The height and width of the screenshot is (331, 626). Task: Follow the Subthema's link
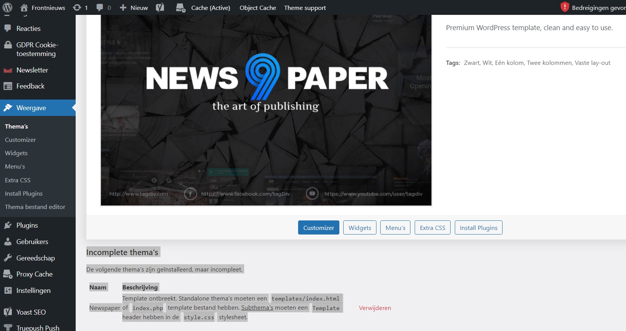tap(257, 308)
